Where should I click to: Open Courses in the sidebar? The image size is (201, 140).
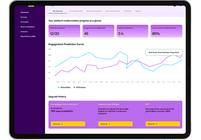tap(24, 17)
